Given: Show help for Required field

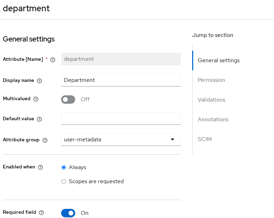Looking at the screenshot, I should [41, 213].
